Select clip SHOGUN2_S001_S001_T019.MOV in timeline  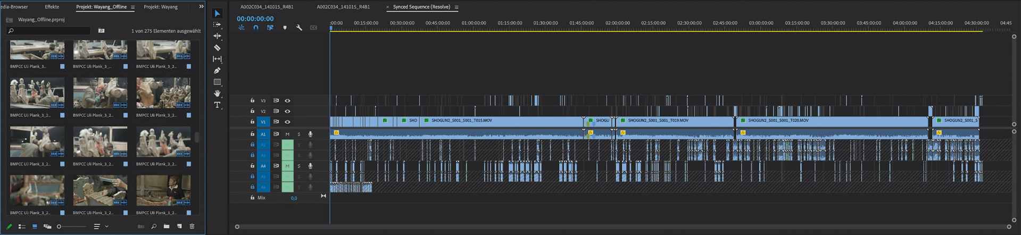click(675, 121)
